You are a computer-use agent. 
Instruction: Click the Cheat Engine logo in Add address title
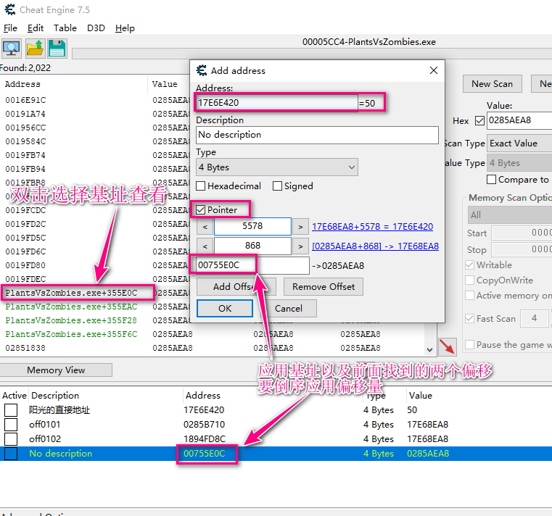(x=202, y=71)
